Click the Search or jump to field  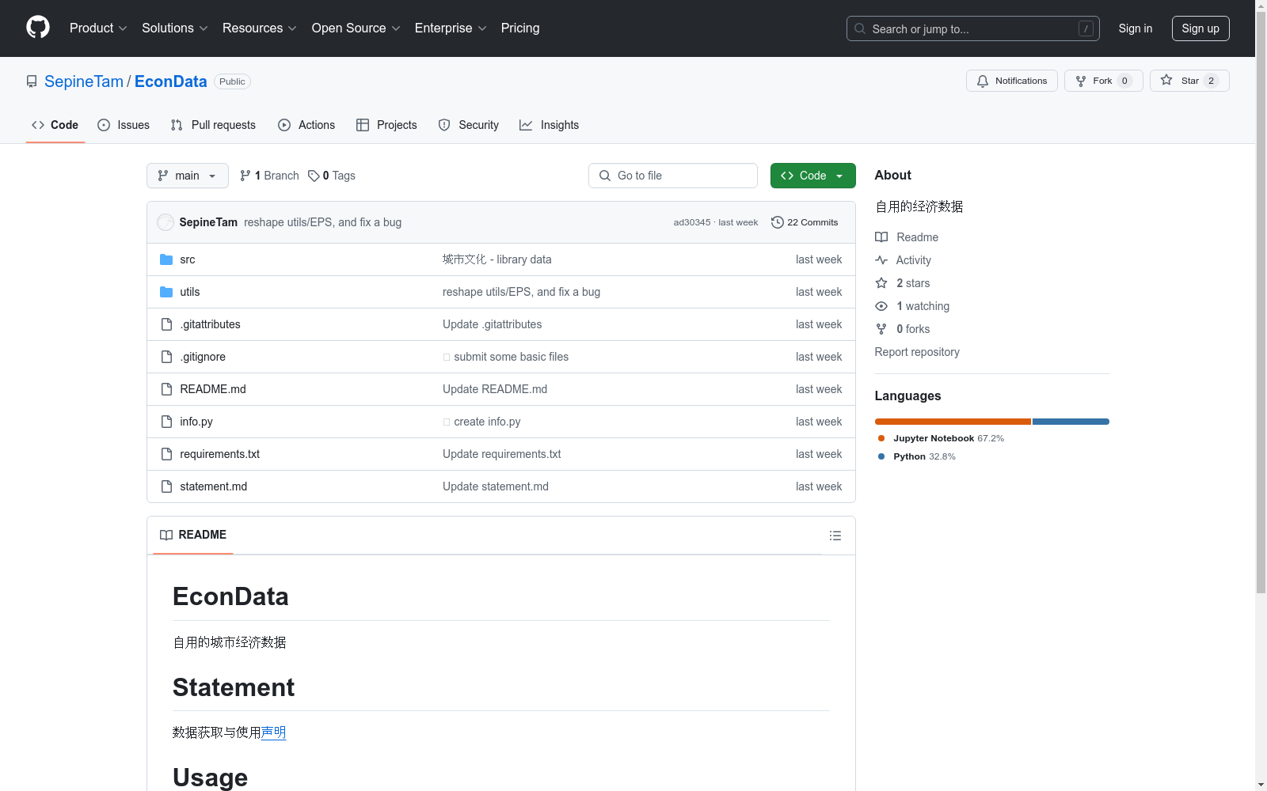[973, 28]
